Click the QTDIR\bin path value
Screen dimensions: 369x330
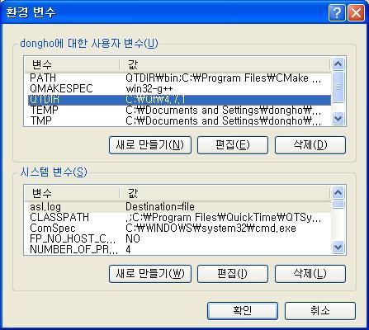point(223,78)
